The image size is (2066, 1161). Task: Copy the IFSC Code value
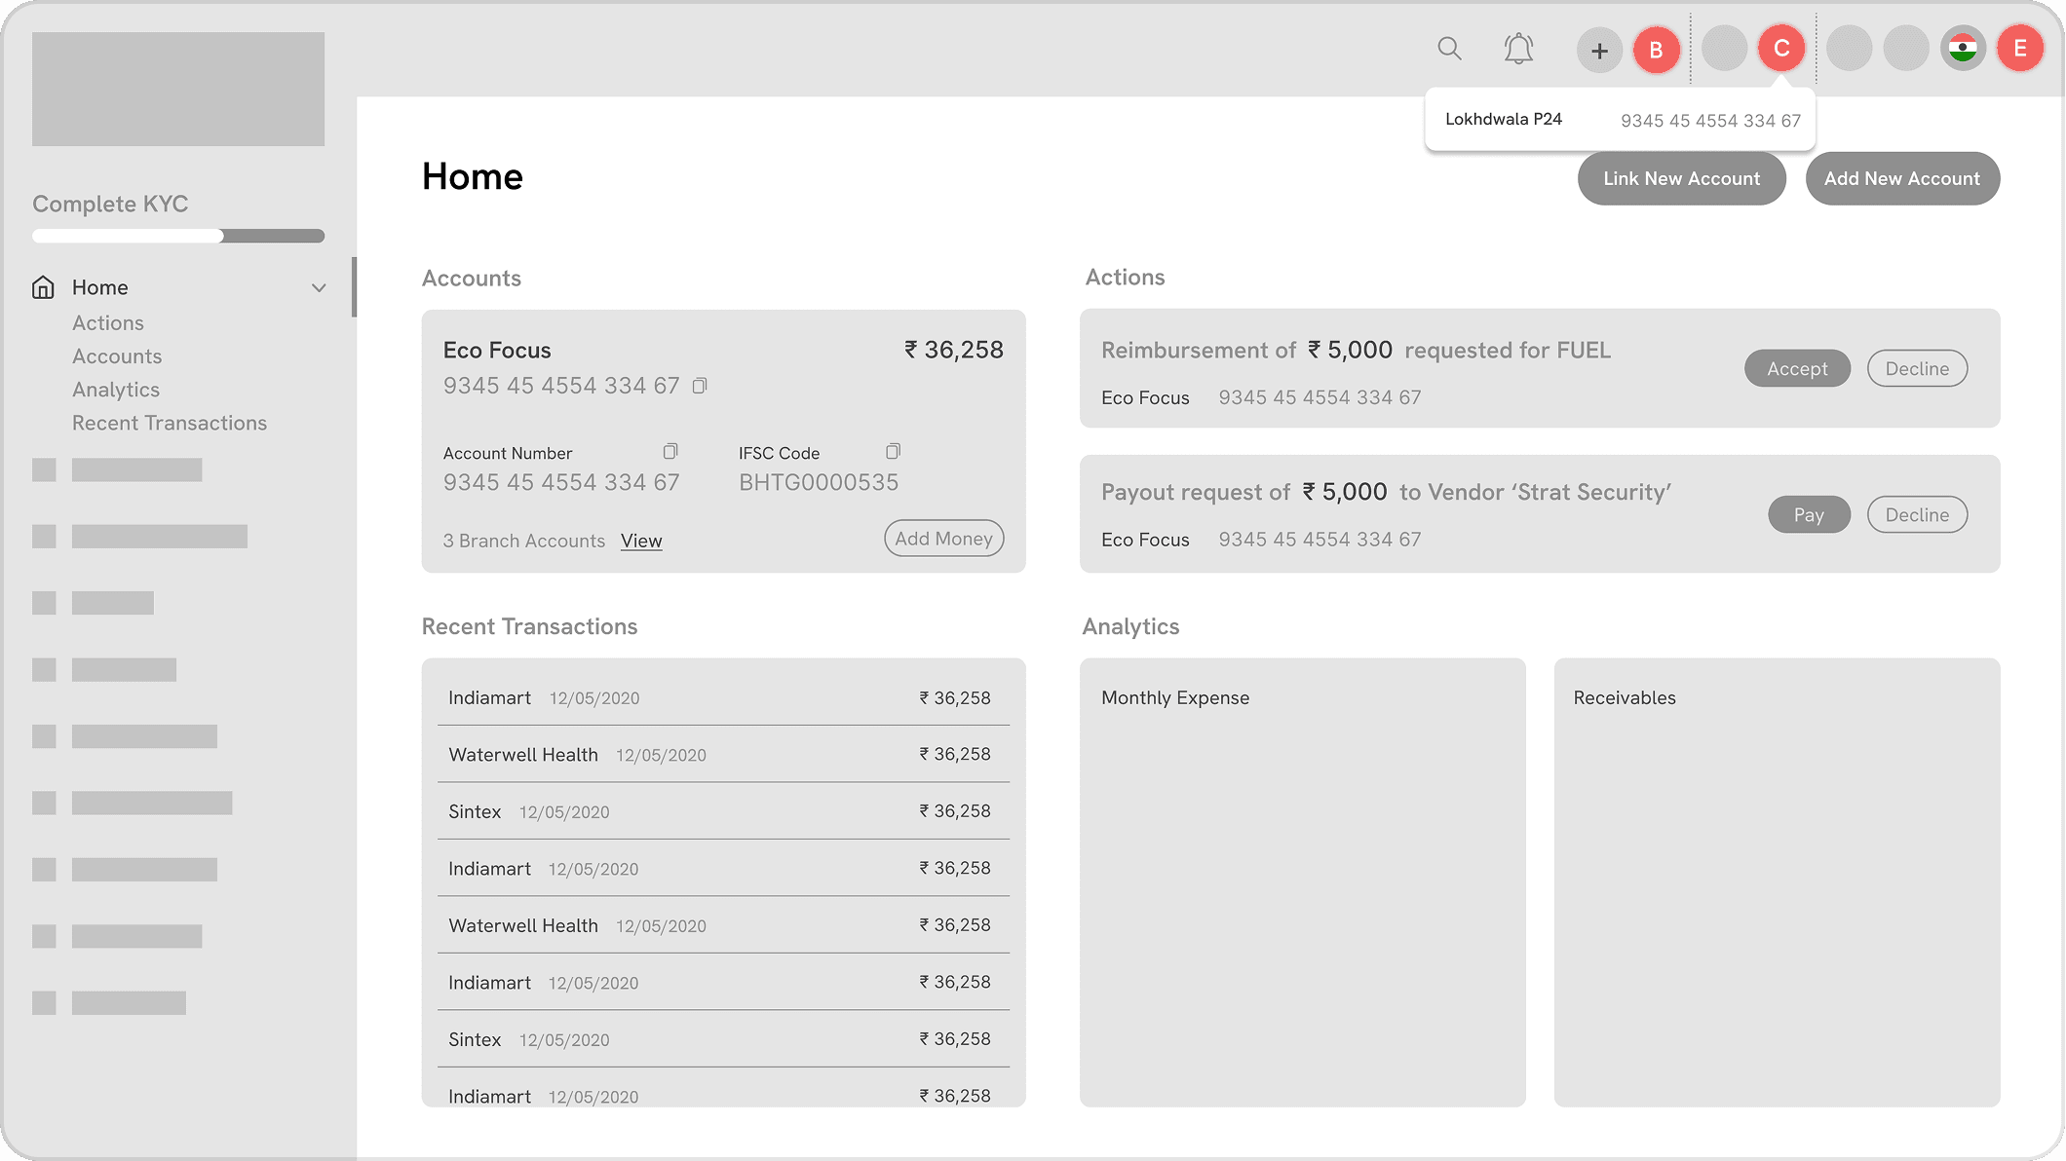(x=893, y=451)
